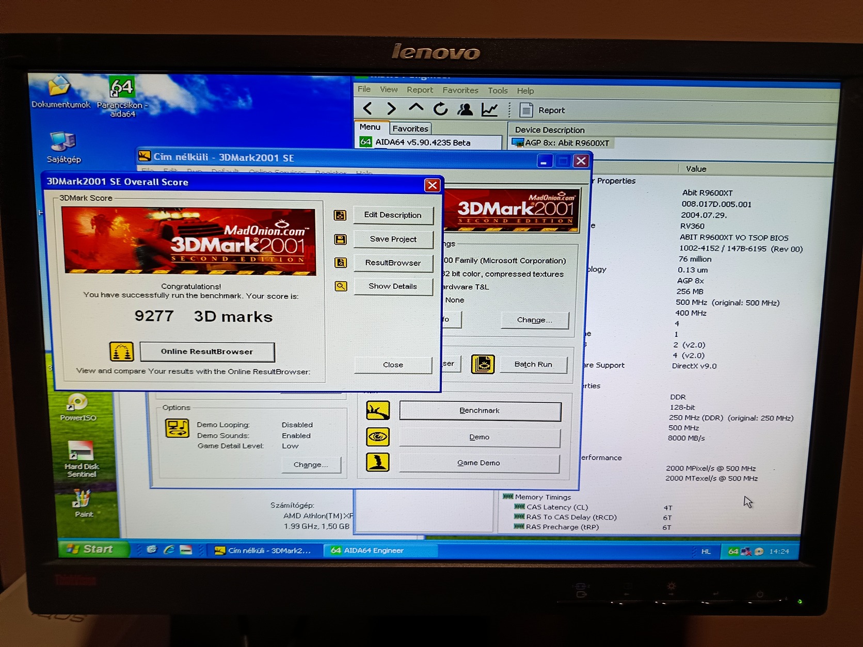This screenshot has width=863, height=647.
Task: Click the yellow icon left of Batch Run
Action: 483,364
